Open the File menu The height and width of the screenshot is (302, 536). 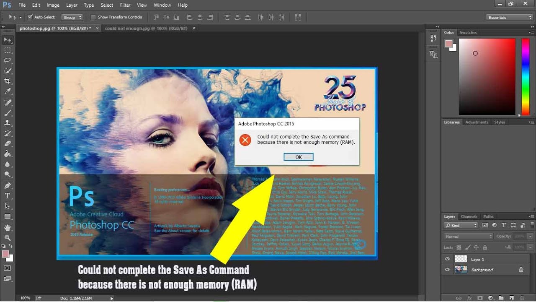[22, 5]
